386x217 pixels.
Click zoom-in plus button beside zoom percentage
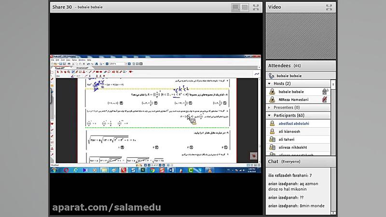coord(129,64)
